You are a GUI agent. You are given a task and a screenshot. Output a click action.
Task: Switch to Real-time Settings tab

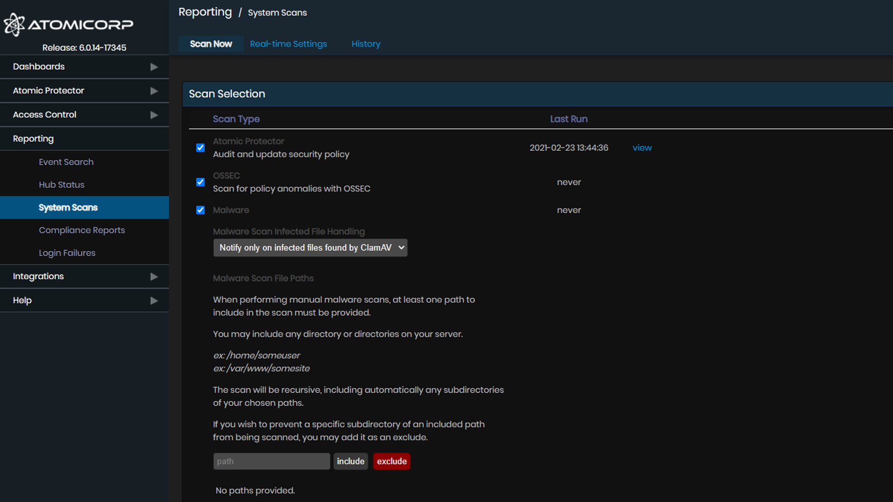[x=288, y=44]
